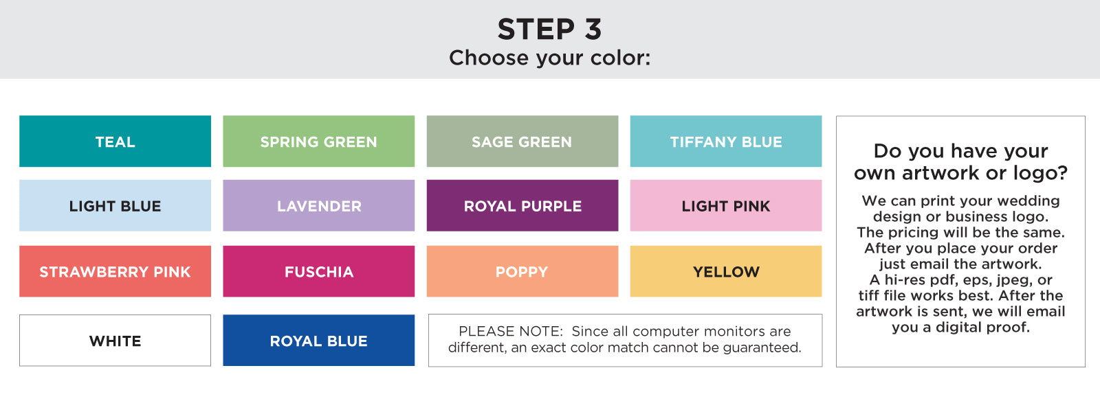Click the artwork email instructions paragraph
Viewport: 1100px width, 412px height.
click(960, 264)
